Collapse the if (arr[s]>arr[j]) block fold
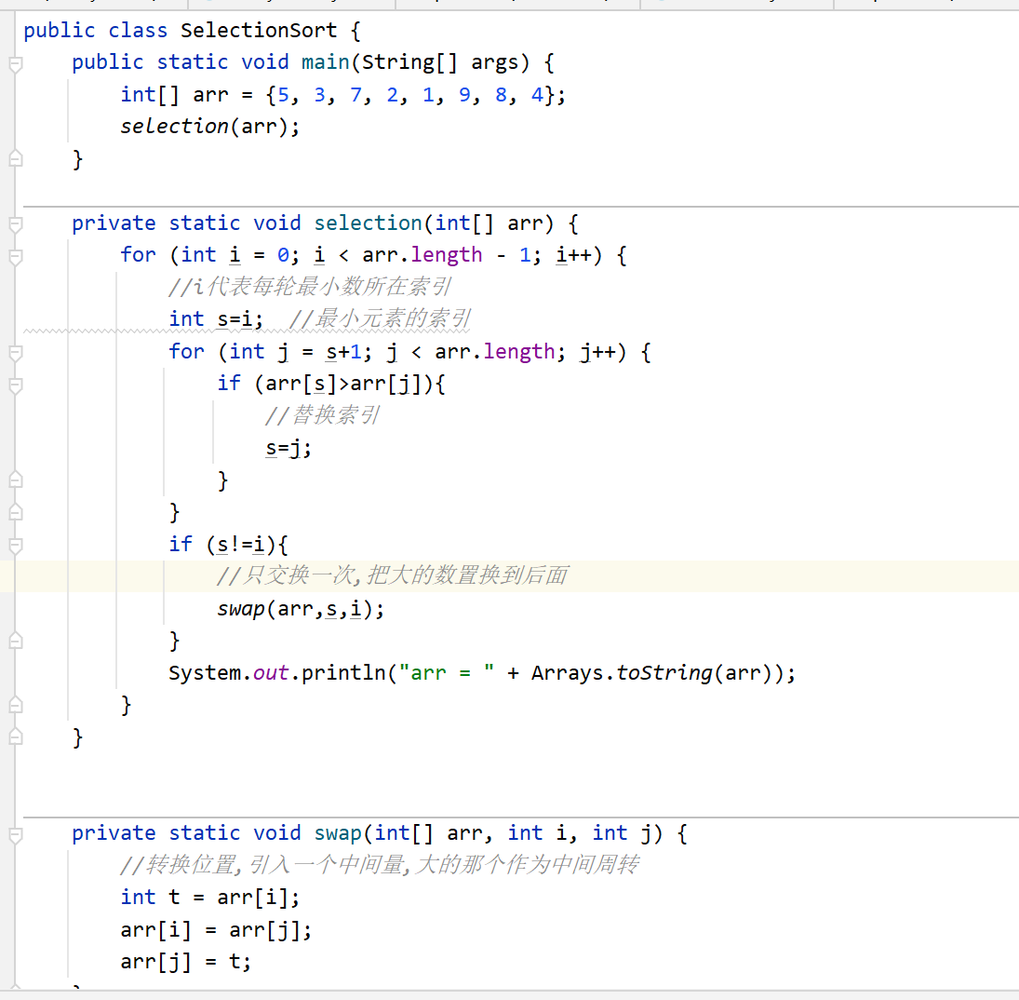The image size is (1019, 1000). (x=16, y=385)
